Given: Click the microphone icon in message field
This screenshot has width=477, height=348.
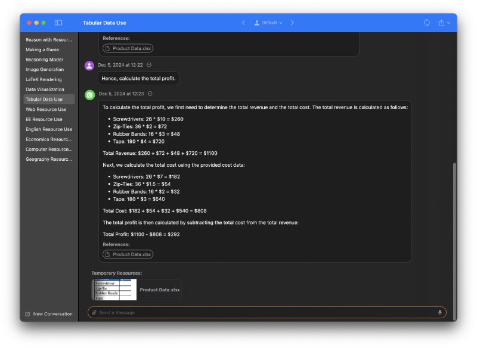Looking at the screenshot, I should click(440, 312).
